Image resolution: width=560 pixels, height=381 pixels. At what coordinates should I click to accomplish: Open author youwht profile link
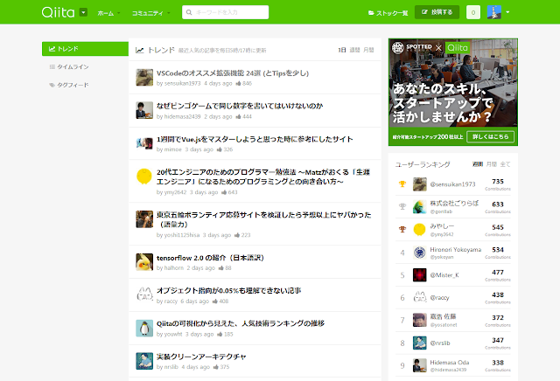coord(173,335)
